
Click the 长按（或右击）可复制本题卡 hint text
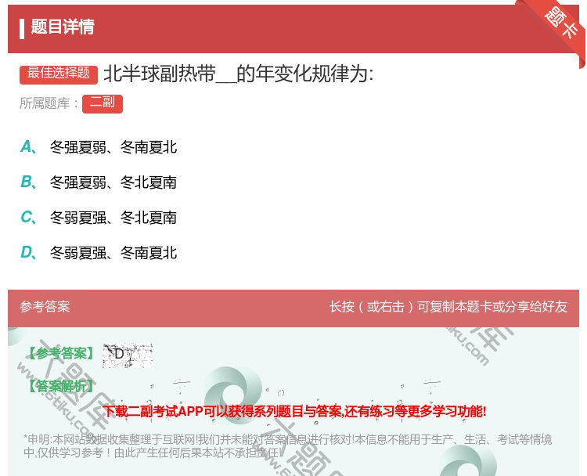448,307
